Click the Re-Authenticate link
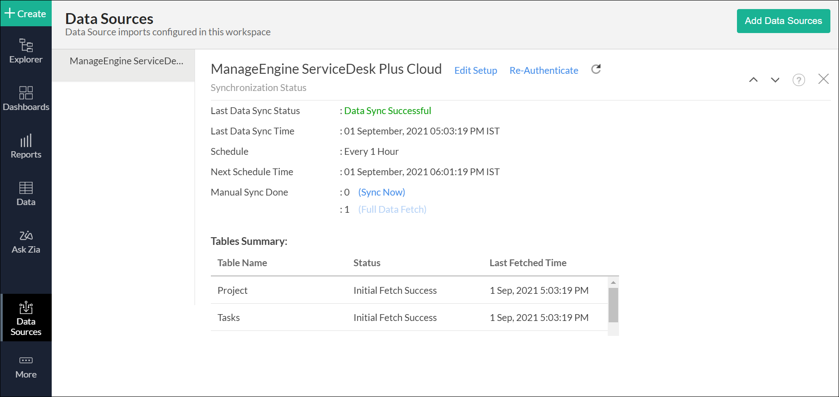Viewport: 839px width, 397px height. coord(543,71)
